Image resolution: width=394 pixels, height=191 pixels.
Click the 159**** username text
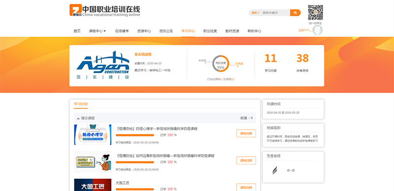point(305,30)
